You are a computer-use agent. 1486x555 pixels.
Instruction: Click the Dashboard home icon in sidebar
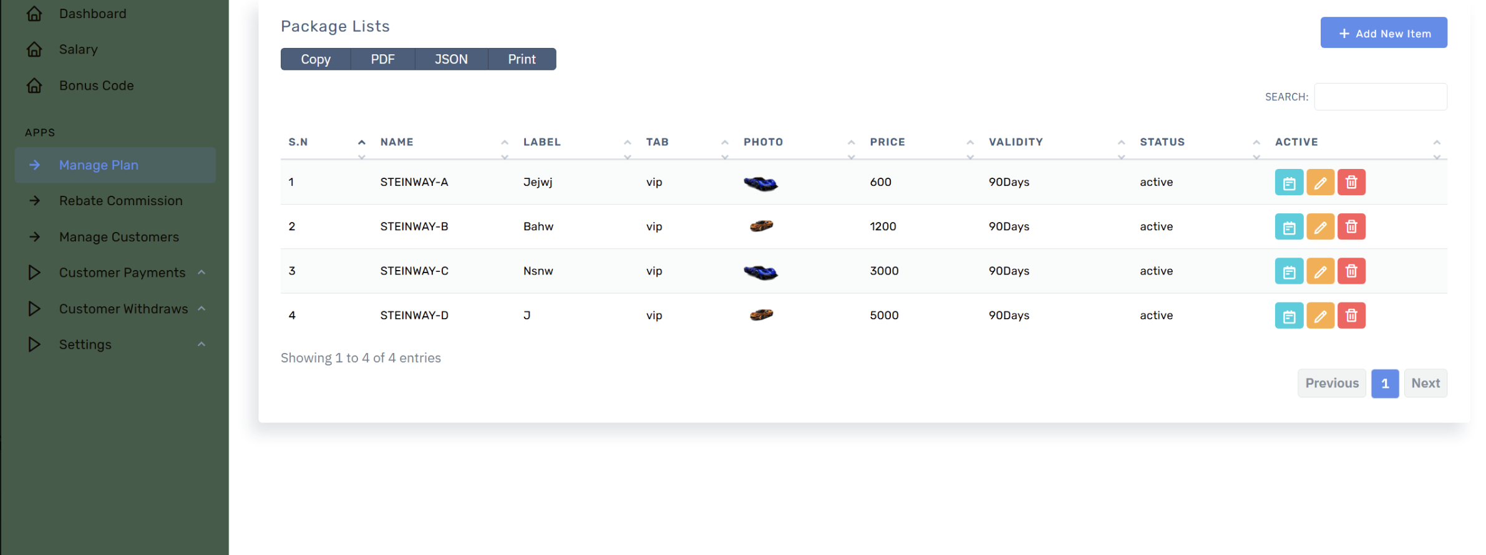coord(35,14)
